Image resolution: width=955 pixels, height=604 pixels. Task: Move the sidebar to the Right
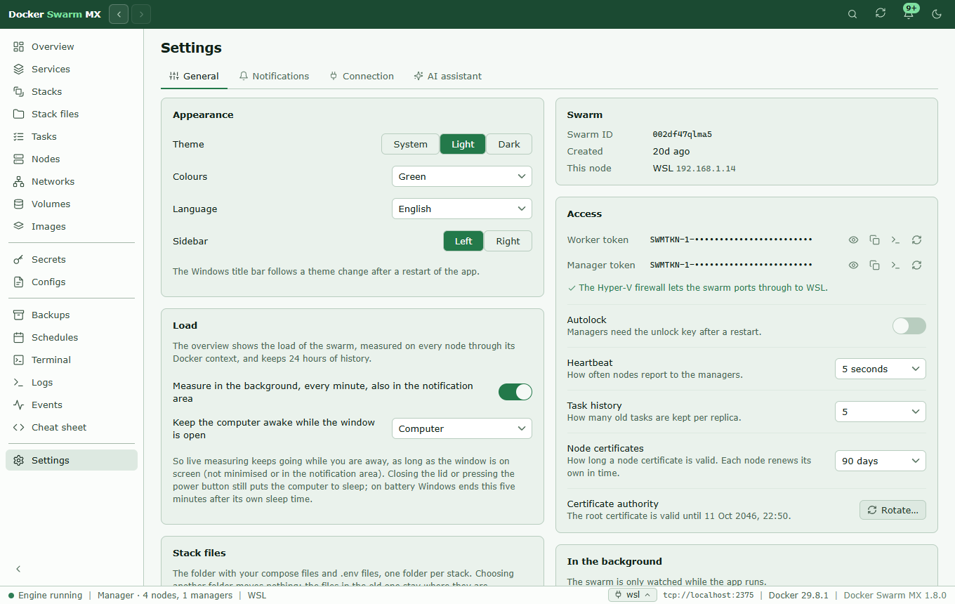[x=508, y=241]
